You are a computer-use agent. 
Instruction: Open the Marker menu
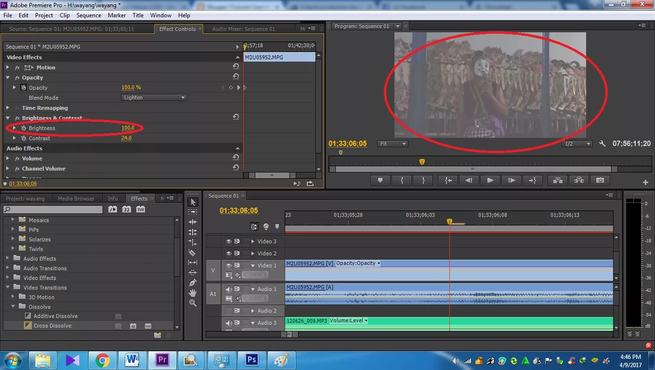(x=117, y=15)
